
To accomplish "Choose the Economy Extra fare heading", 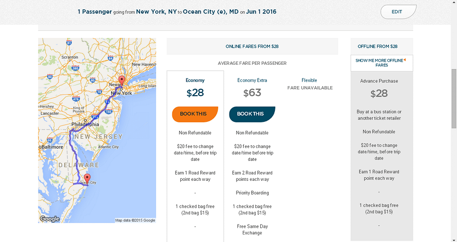I will (252, 80).
